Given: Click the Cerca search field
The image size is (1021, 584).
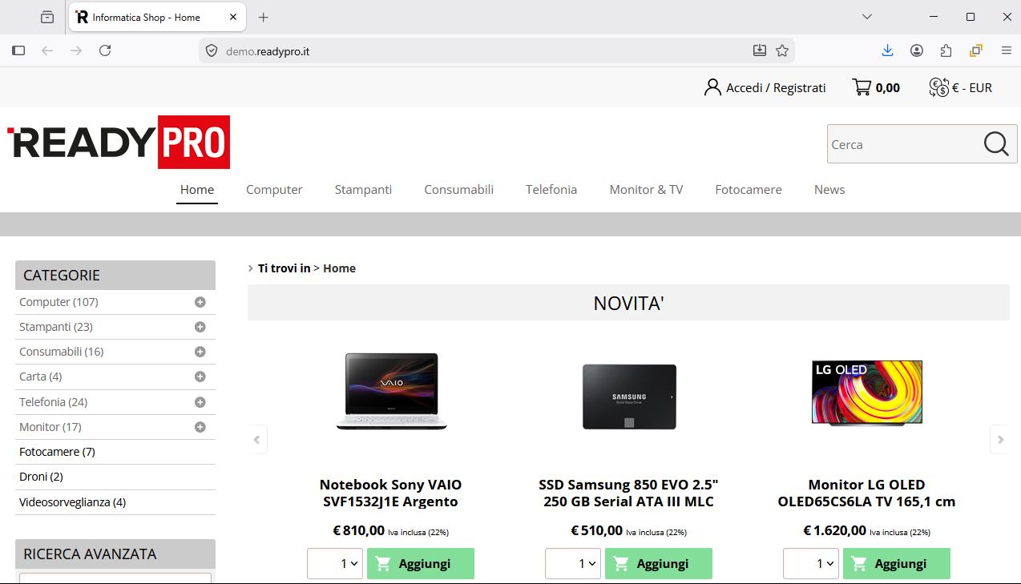Looking at the screenshot, I should point(902,145).
